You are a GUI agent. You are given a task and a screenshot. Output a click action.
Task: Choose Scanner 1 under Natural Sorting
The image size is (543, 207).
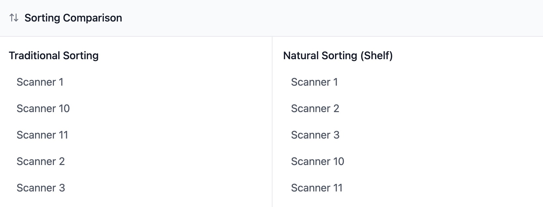(314, 82)
